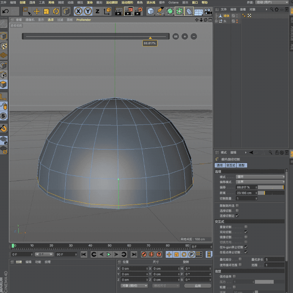Screen dimensions: 293x293
Task: Open the 偏移模式 dropdown set to 比率
Action: point(260,182)
